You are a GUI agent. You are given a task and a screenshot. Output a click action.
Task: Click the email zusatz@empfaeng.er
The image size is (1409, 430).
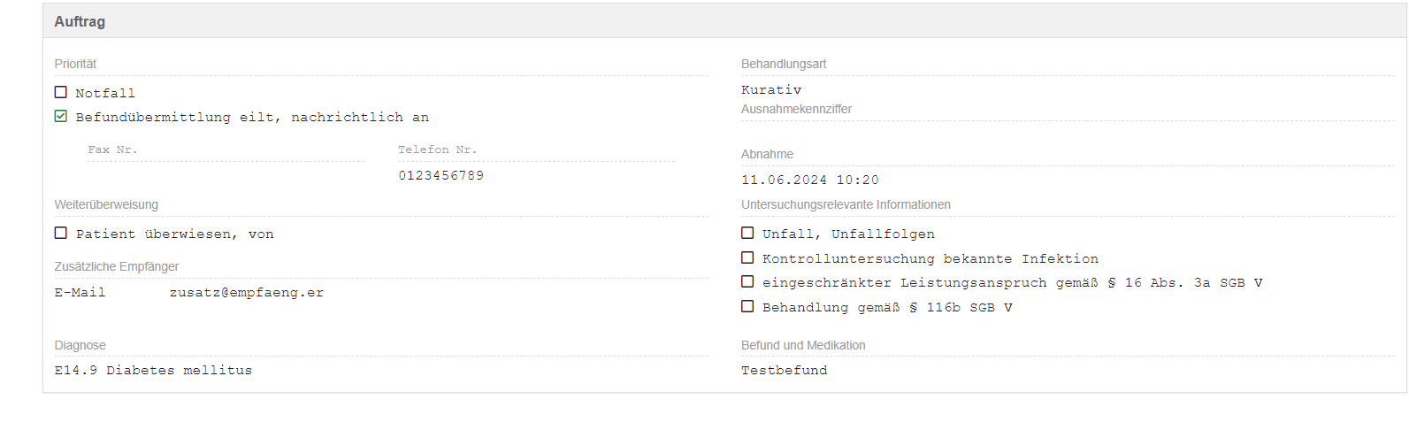tap(247, 293)
